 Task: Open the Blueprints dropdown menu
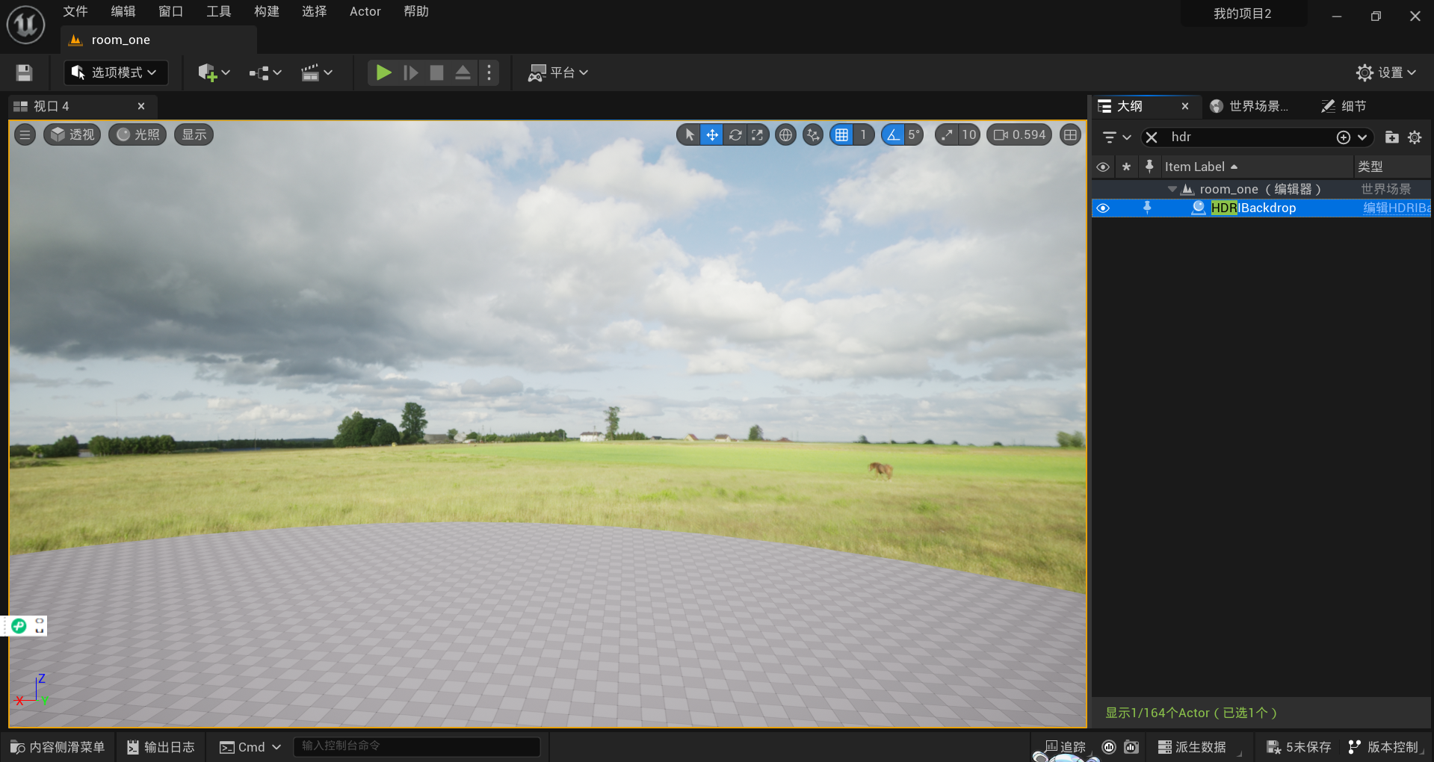(x=265, y=72)
